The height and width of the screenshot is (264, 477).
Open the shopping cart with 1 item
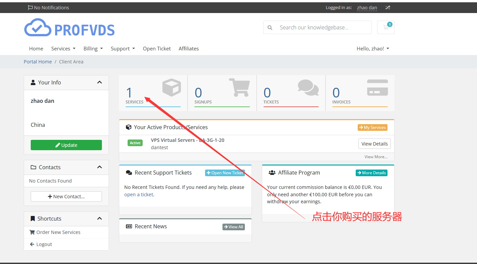click(x=386, y=27)
